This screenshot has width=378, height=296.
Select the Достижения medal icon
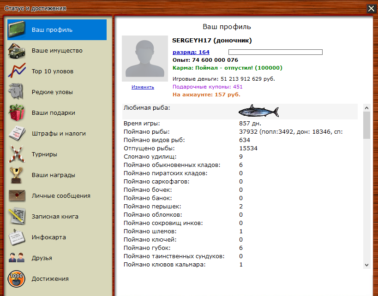(x=17, y=278)
